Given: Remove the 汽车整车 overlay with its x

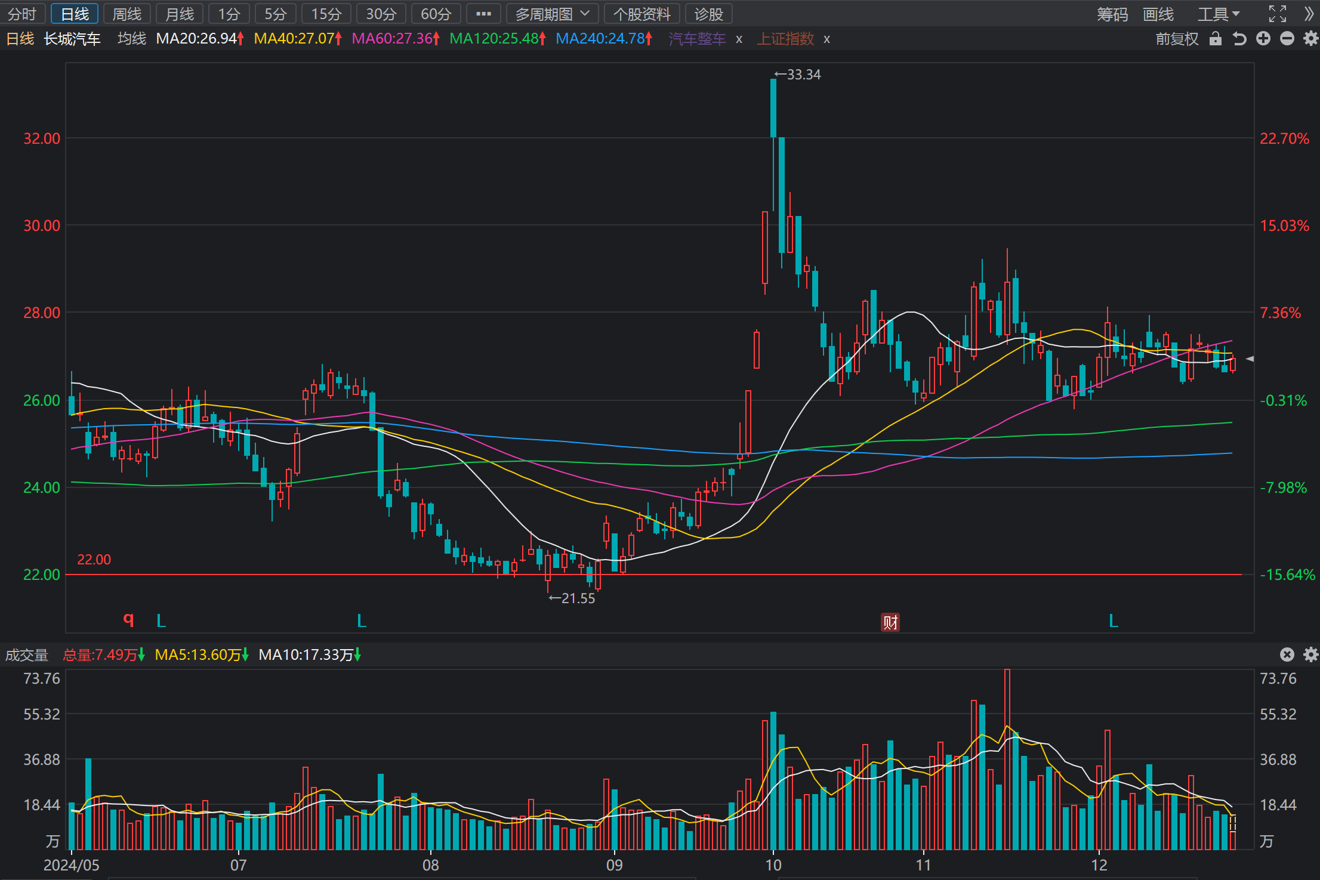Looking at the screenshot, I should [x=739, y=39].
